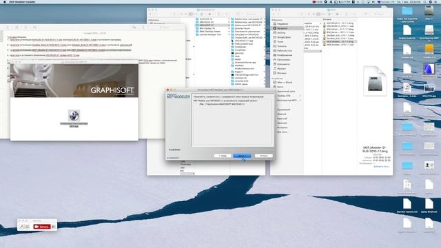The height and width of the screenshot is (248, 441).
Task: Select the MEP_Modeler exe file row
Action: click(x=340, y=44)
